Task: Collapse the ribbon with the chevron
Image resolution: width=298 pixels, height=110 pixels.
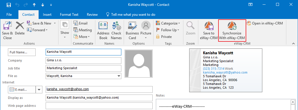Action: point(293,44)
